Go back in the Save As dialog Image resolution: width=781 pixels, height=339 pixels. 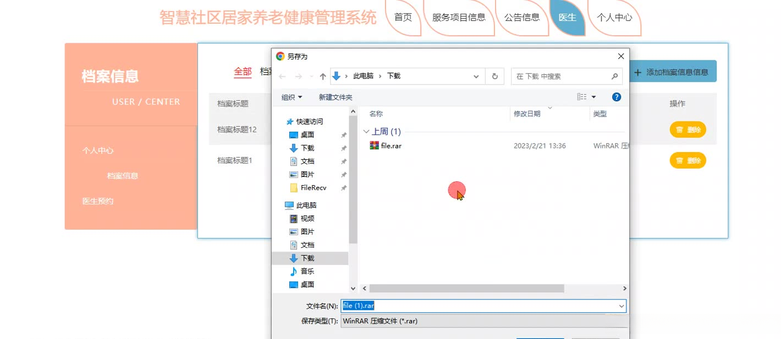click(x=282, y=76)
